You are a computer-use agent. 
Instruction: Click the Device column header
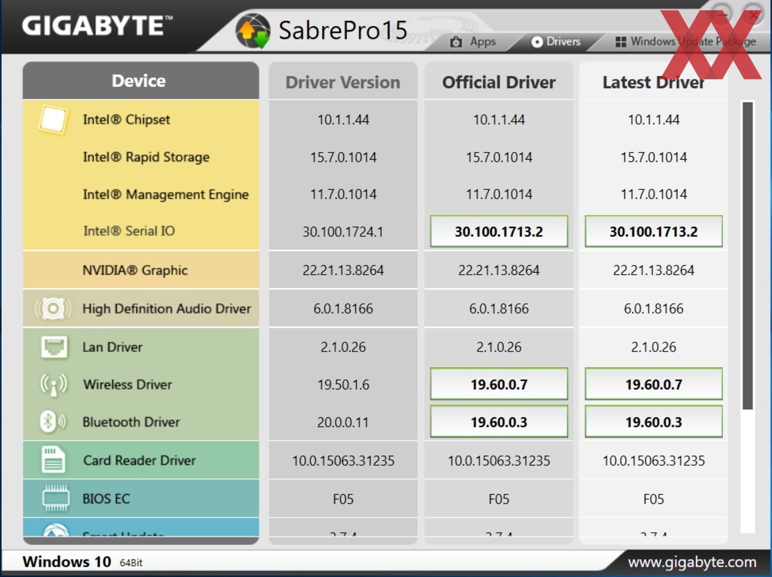[141, 81]
